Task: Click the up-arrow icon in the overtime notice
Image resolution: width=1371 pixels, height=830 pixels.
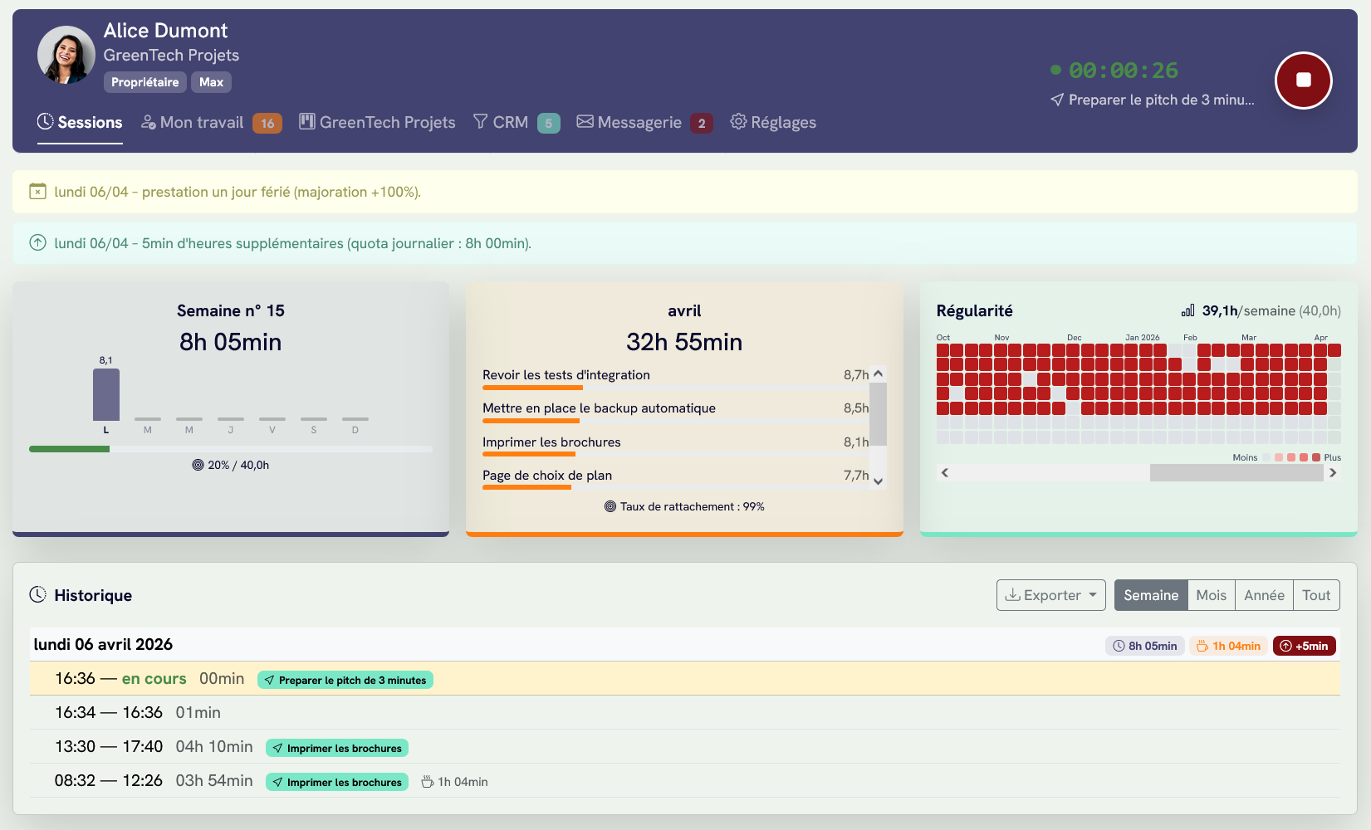Action: coord(37,243)
